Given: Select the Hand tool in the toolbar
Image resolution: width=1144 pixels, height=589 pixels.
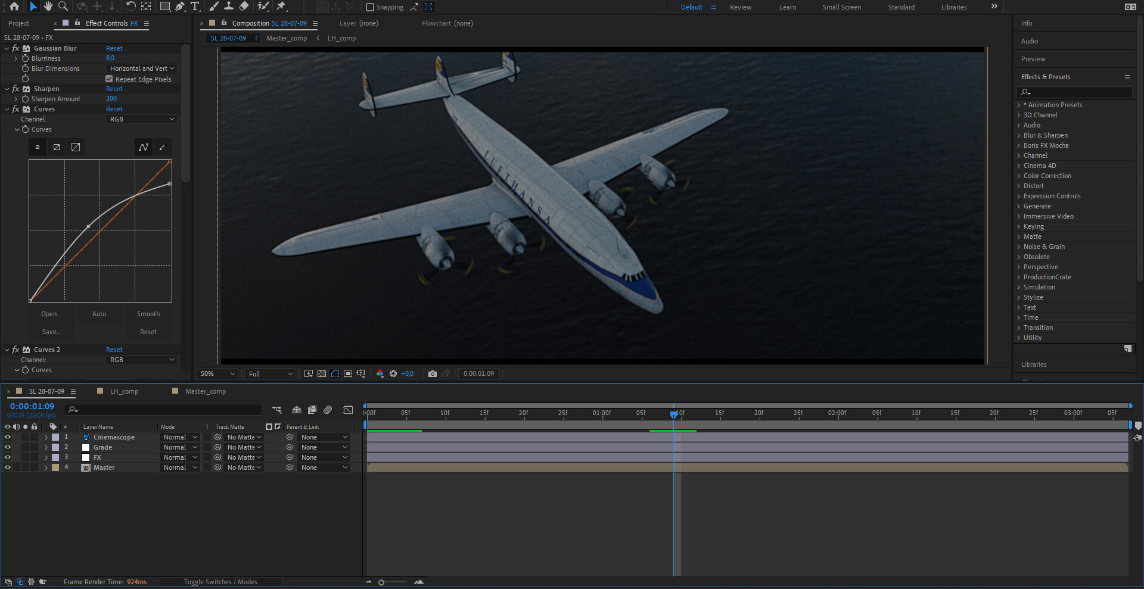Looking at the screenshot, I should pyautogui.click(x=47, y=7).
